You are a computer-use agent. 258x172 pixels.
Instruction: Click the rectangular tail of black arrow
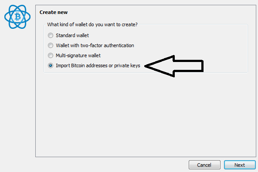click(189, 66)
